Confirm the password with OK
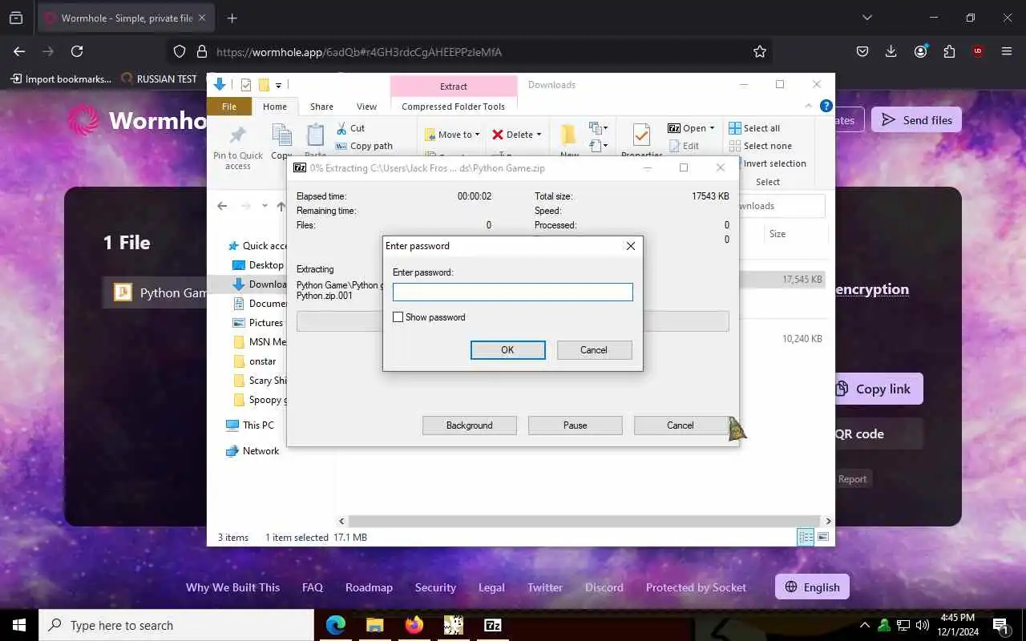Screen dimensions: 1026x641 [507, 350]
